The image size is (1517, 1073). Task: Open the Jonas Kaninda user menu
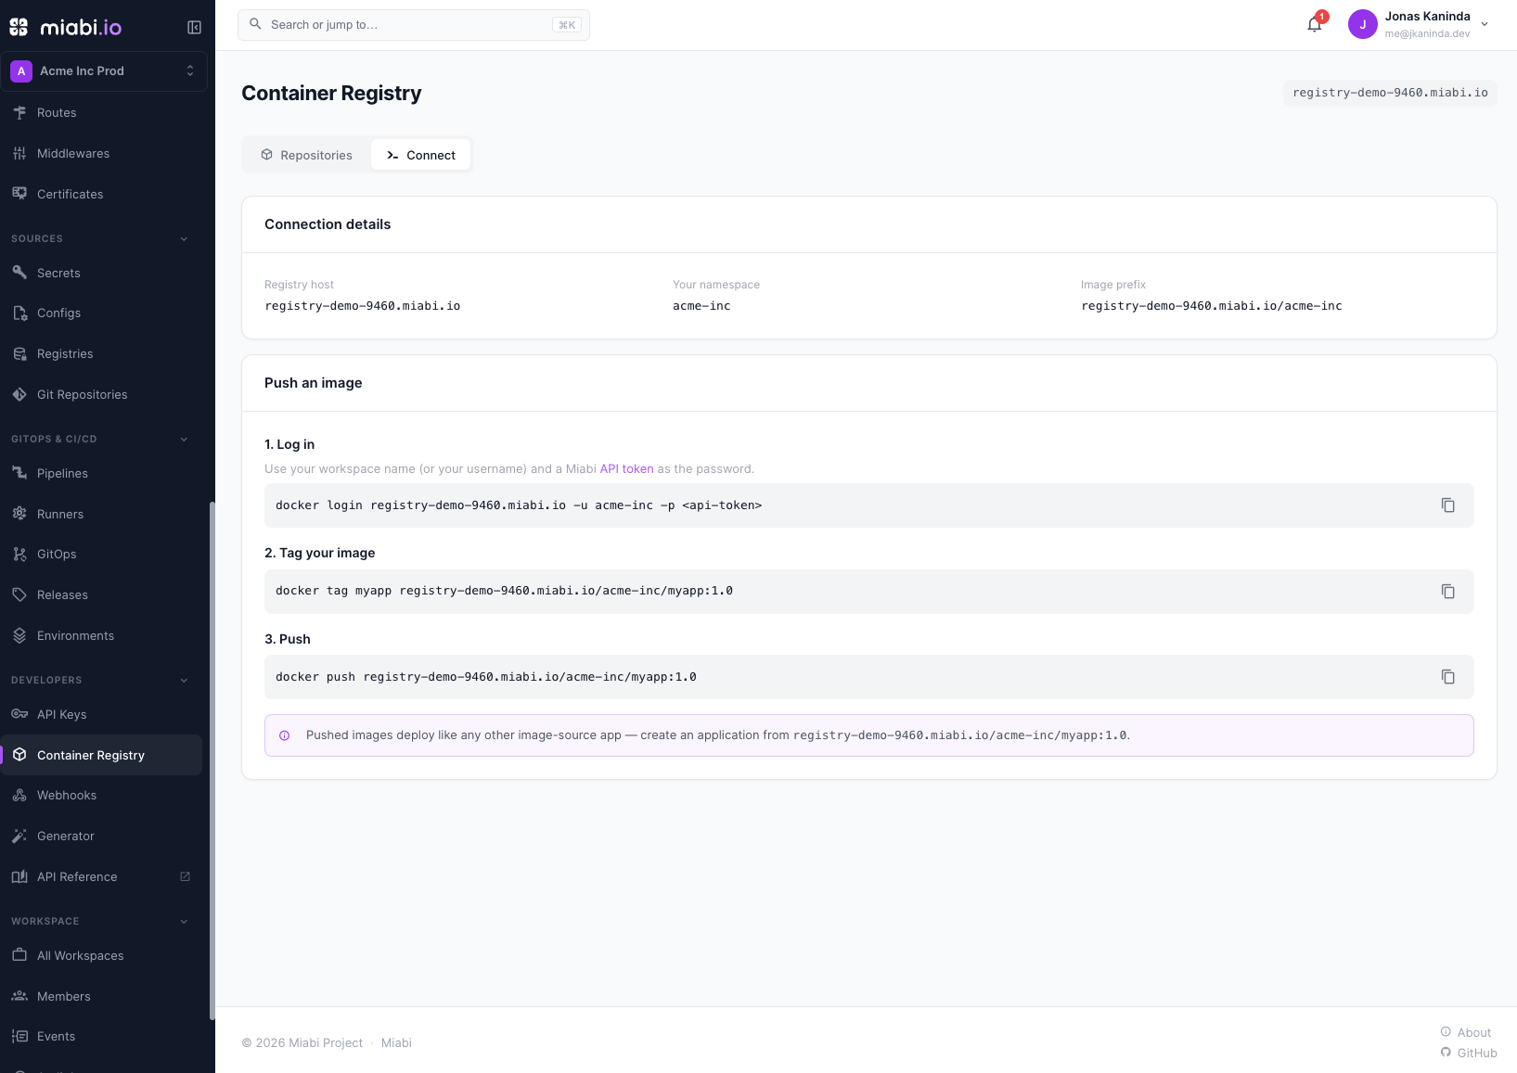pos(1419,25)
